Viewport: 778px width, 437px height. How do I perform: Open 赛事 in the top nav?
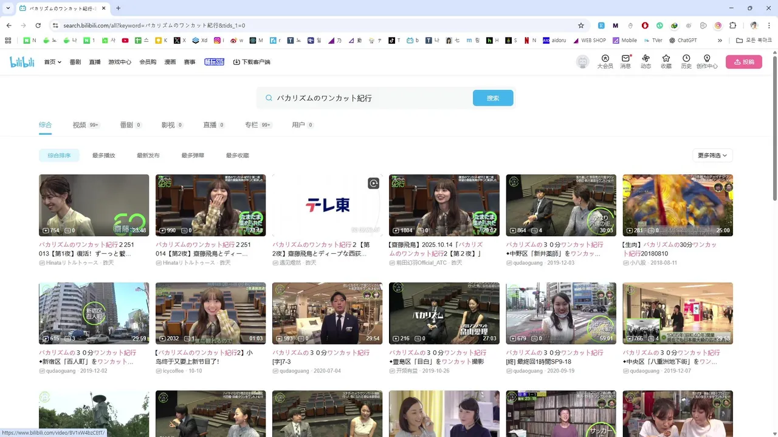(x=190, y=62)
